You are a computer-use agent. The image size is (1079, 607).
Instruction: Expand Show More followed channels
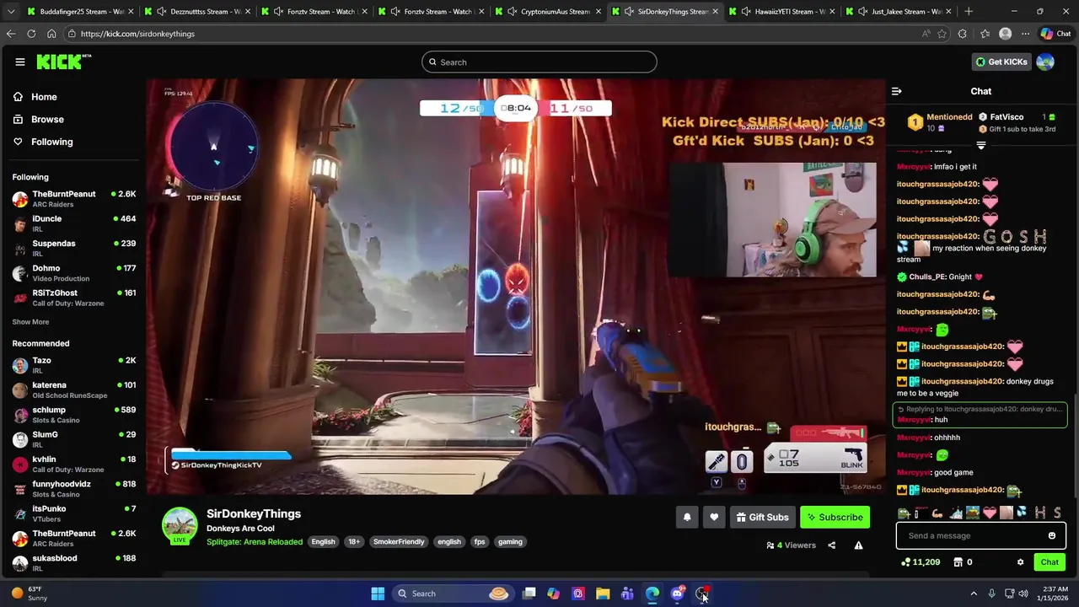click(30, 322)
